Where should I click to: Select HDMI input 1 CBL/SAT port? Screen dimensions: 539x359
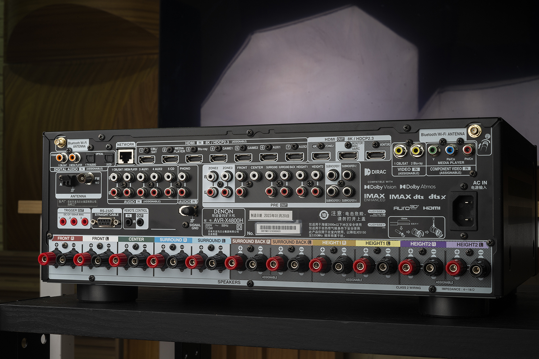pos(147,159)
